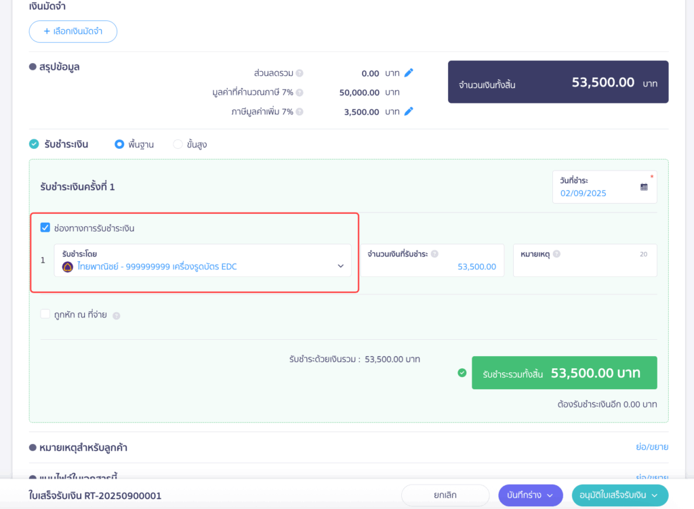Open the calendar icon for payment date
Screen dimensions: 694x509
coord(644,187)
